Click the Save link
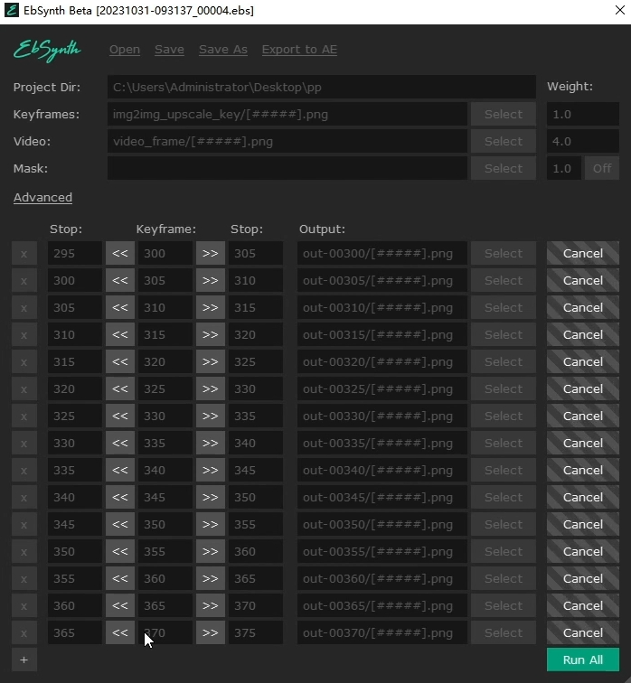 pos(169,50)
